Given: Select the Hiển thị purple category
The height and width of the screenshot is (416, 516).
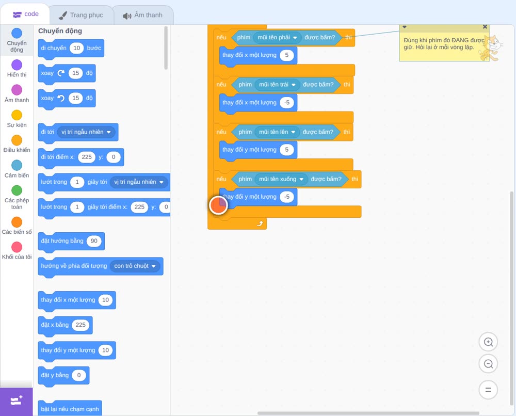Looking at the screenshot, I should tap(17, 65).
